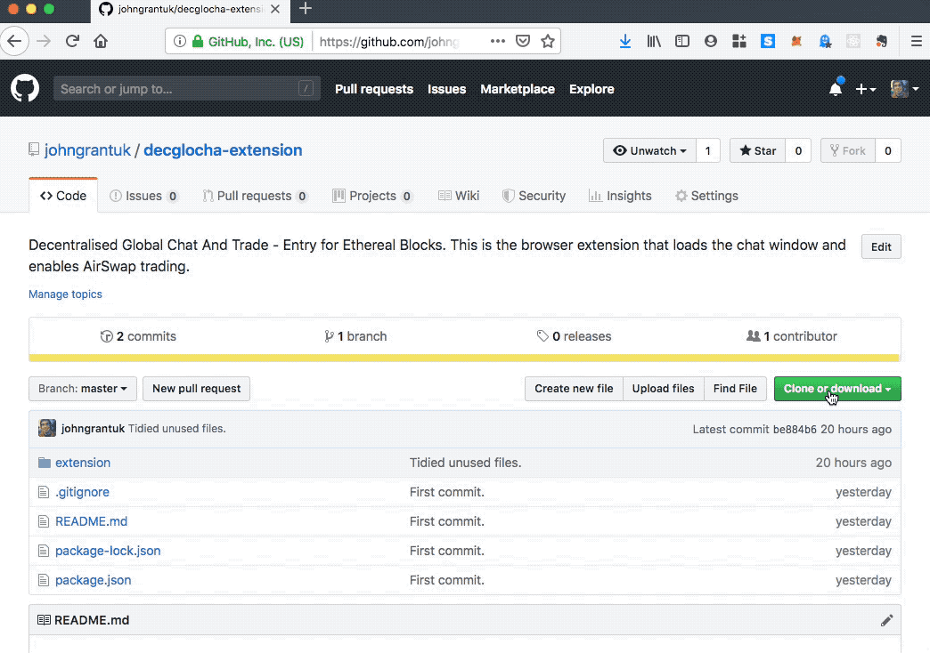The image size is (930, 653).
Task: Click the Manage topics link
Action: coord(65,294)
